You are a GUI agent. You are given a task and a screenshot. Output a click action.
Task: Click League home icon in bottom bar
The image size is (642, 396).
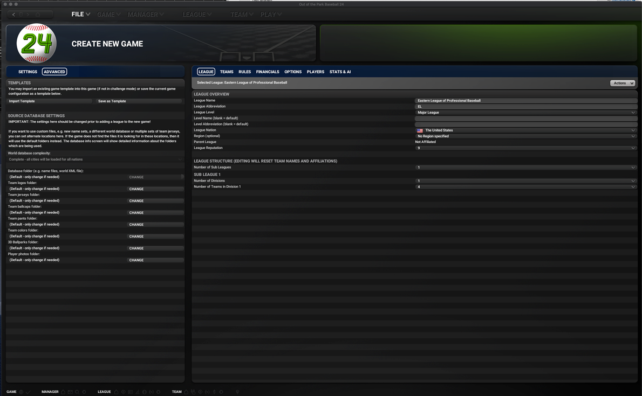117,392
